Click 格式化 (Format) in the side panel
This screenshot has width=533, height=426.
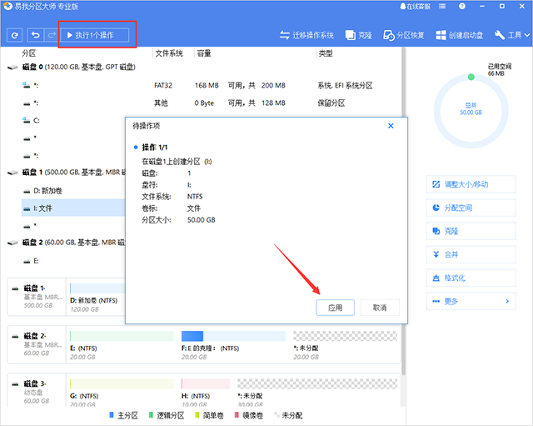tap(471, 277)
